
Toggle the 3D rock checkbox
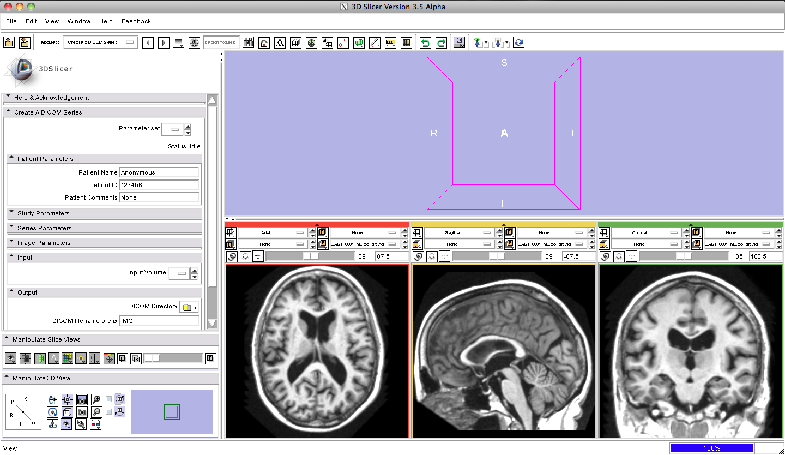pyautogui.click(x=108, y=411)
